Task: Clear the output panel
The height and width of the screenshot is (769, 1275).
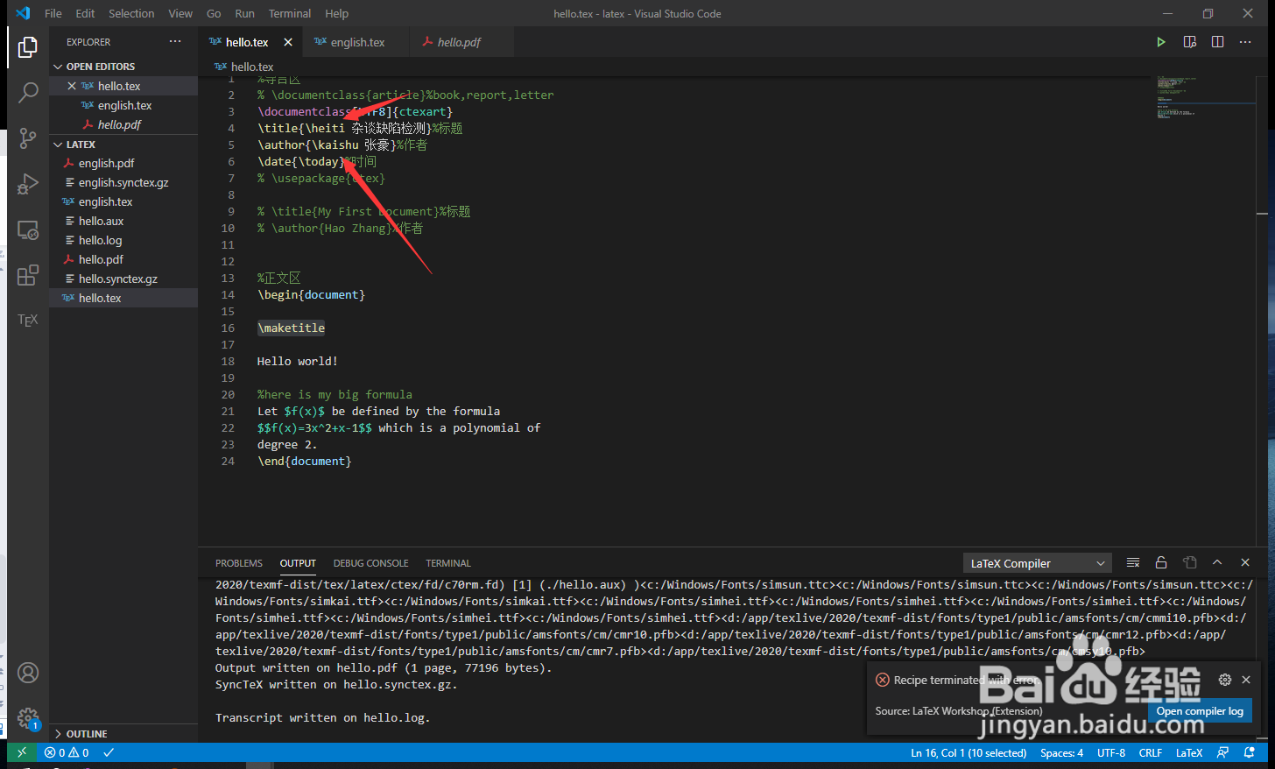Action: (x=1133, y=562)
